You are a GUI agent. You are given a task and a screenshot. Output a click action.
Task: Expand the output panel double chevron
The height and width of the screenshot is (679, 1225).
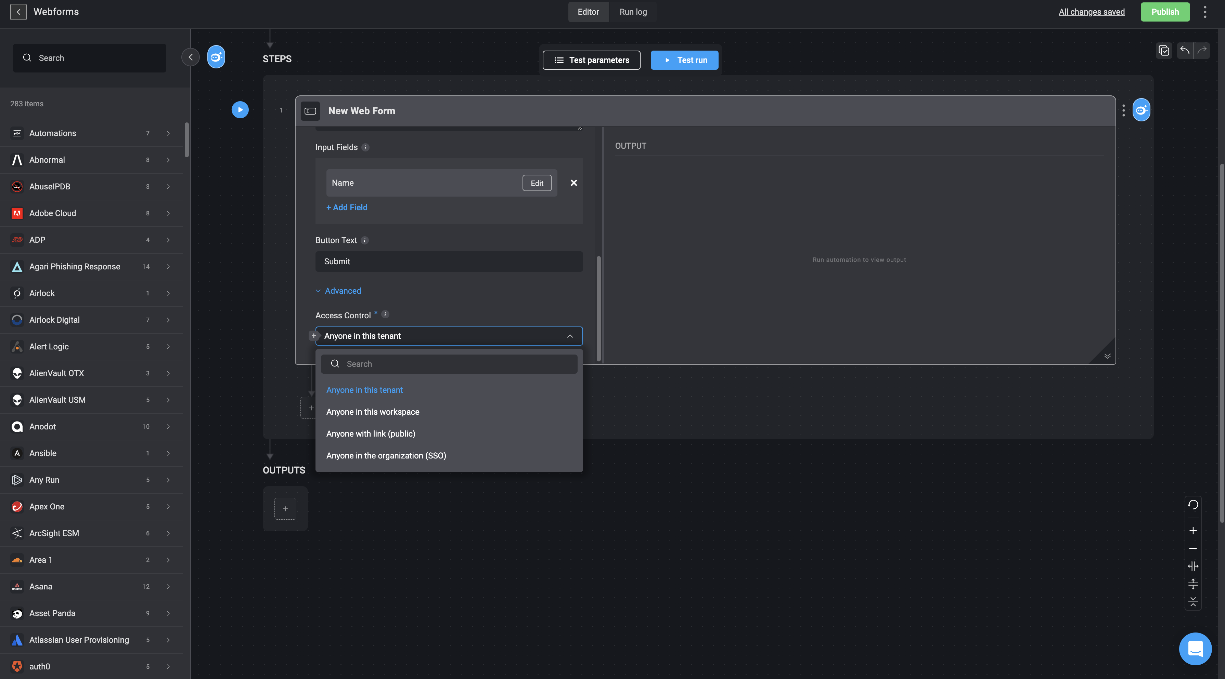coord(1108,356)
